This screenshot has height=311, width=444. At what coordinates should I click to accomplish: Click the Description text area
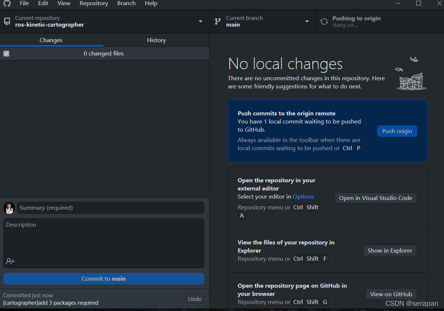[104, 243]
